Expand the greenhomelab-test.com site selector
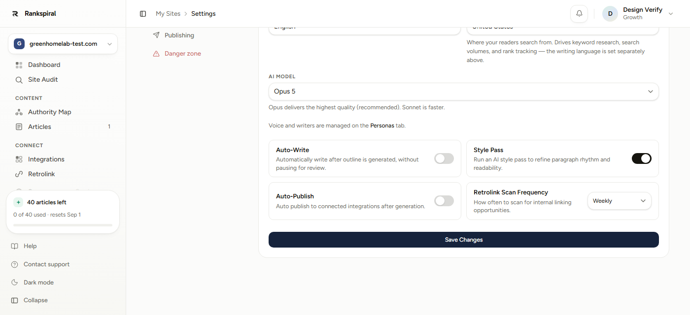The height and width of the screenshot is (315, 690). click(x=63, y=44)
